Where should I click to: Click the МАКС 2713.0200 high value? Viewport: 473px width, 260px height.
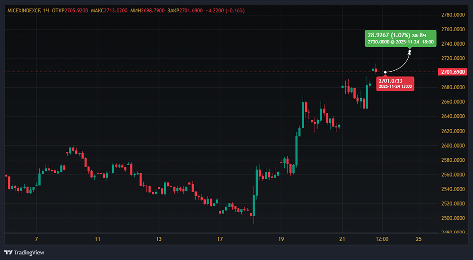[x=109, y=10]
